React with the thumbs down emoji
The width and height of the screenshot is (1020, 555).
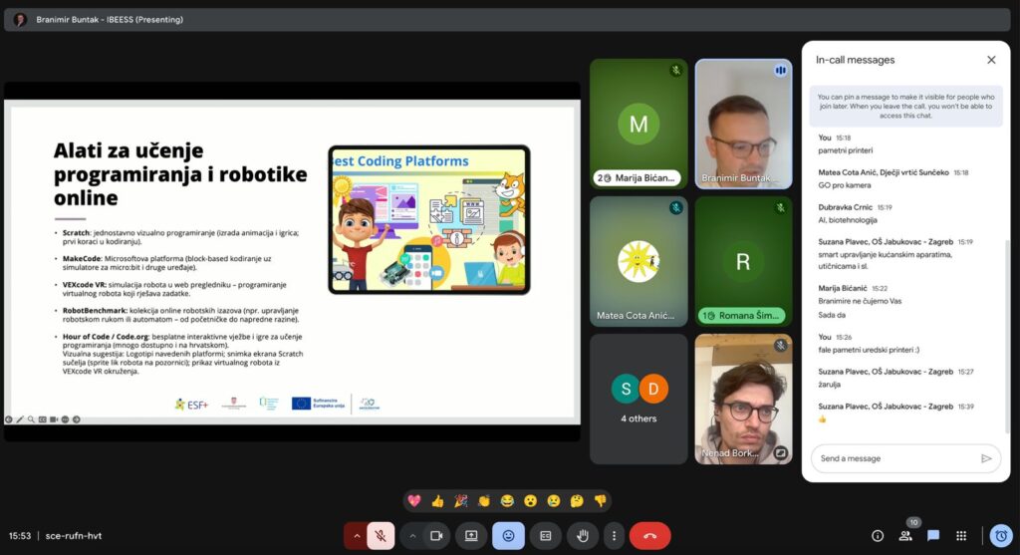pyautogui.click(x=600, y=500)
